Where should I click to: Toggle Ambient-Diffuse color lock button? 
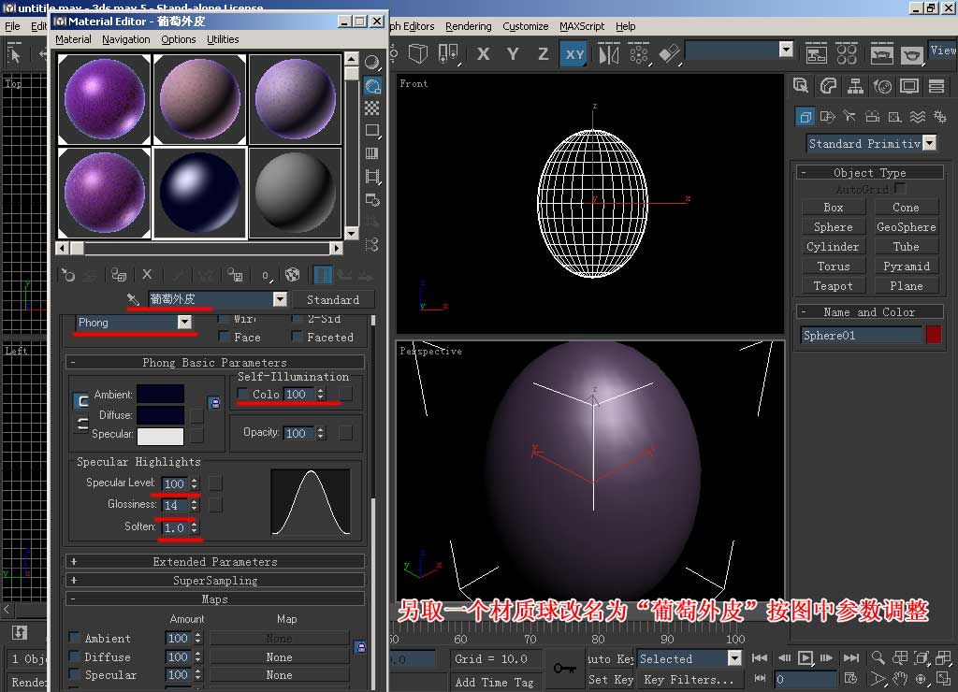point(81,401)
